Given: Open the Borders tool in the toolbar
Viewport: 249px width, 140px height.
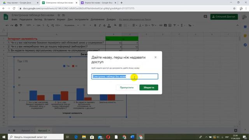Looking at the screenshot, I should [x=120, y=25].
